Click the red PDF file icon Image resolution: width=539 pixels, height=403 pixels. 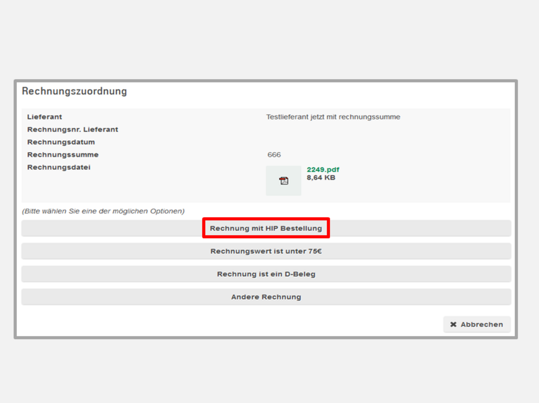click(x=284, y=181)
